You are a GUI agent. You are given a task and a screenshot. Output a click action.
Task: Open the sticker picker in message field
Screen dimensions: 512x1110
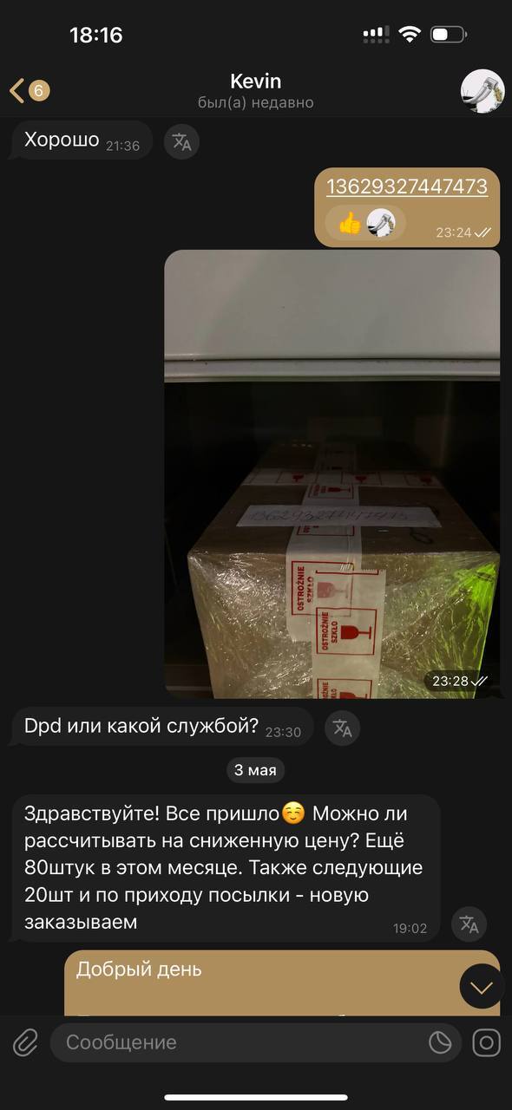[x=441, y=1042]
